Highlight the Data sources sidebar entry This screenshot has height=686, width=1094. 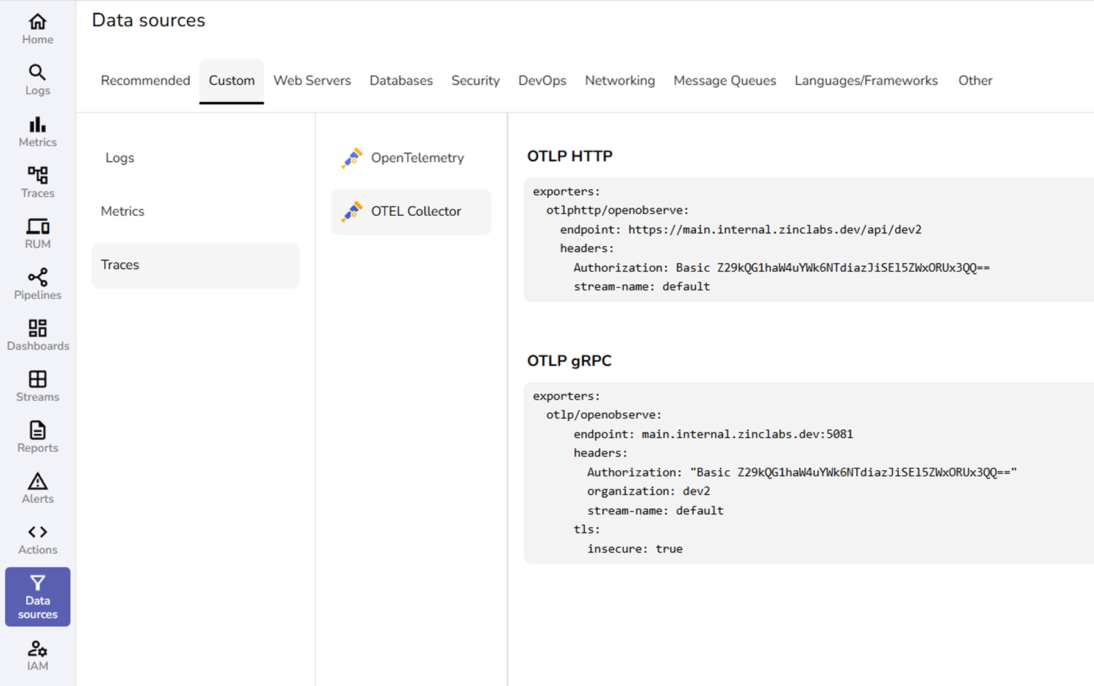pos(37,597)
